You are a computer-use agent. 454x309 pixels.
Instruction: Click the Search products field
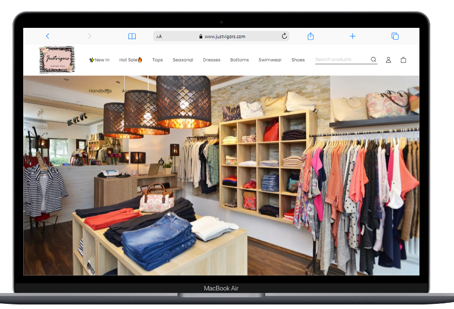(342, 60)
